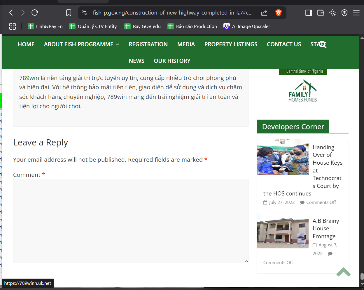Click the calendar icon beside August 3

point(314,245)
